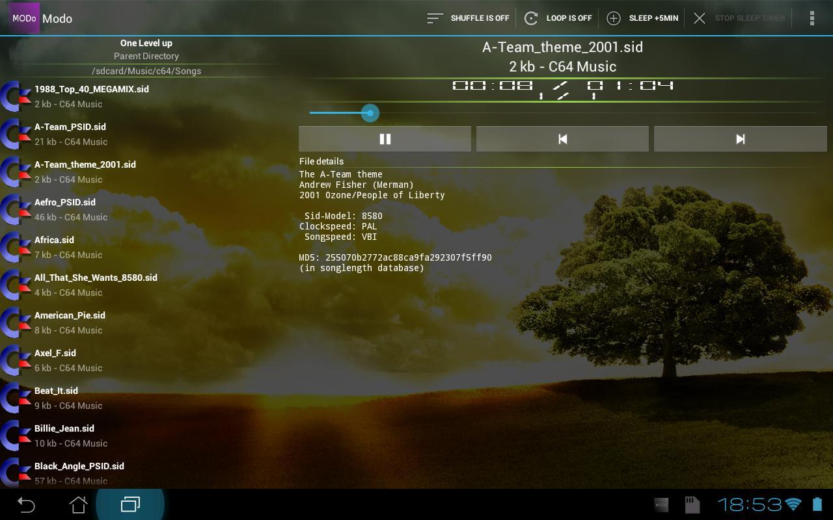Go One Level up to parent directory
This screenshot has width=833, height=520.
click(146, 49)
